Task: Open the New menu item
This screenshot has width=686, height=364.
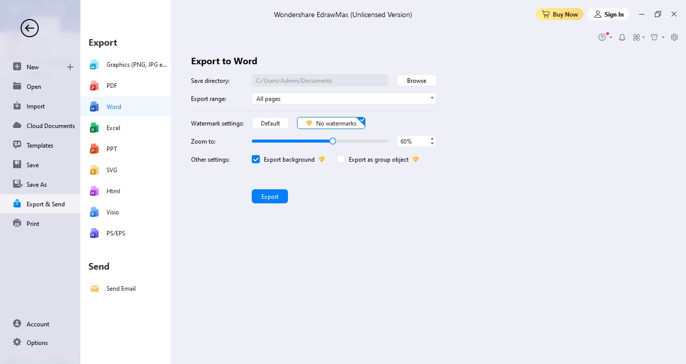Action: [x=33, y=67]
